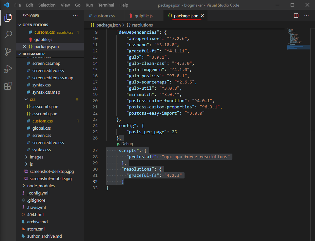Open author_archive.md file

(50, 236)
